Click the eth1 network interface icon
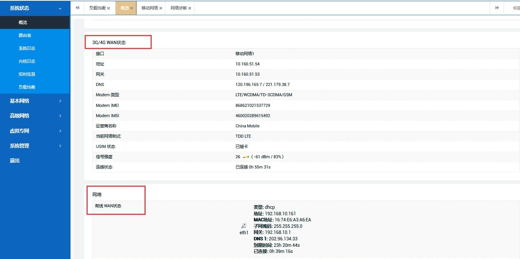Image resolution: width=520 pixels, height=259 pixels. 244,226
